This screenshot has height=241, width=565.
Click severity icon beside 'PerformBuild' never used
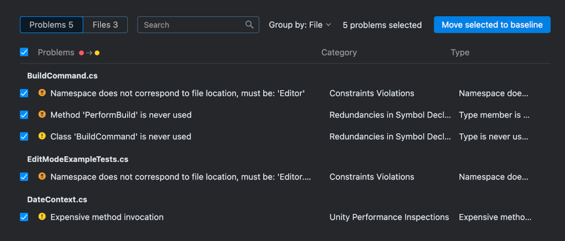click(42, 114)
